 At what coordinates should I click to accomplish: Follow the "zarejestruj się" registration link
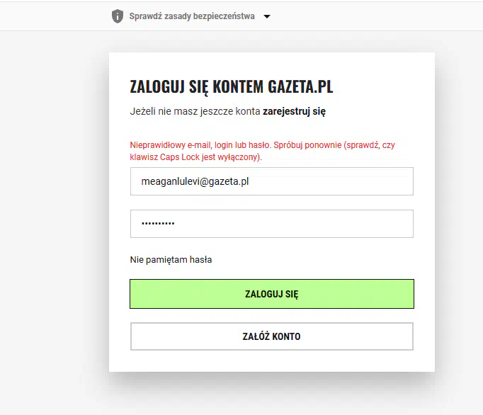[x=294, y=111]
